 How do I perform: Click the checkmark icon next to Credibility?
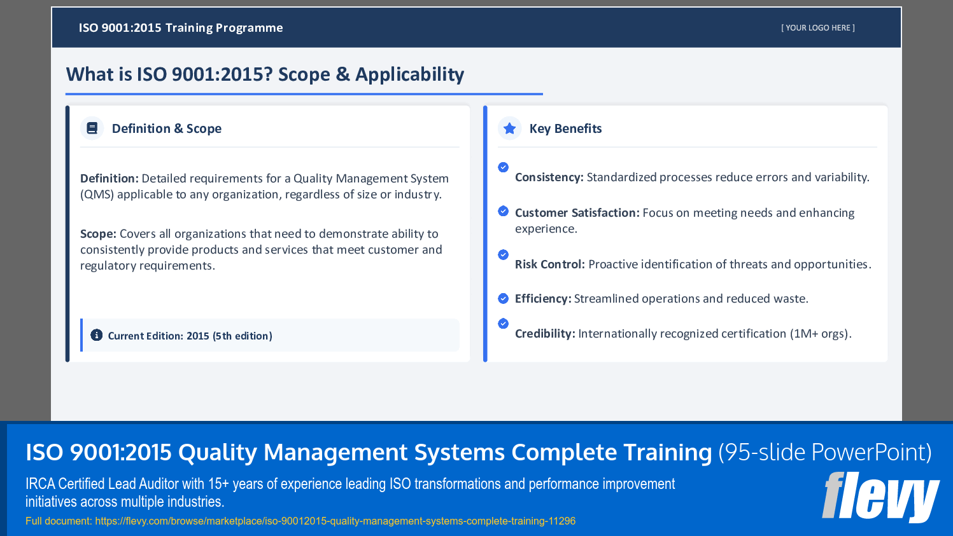tap(503, 324)
